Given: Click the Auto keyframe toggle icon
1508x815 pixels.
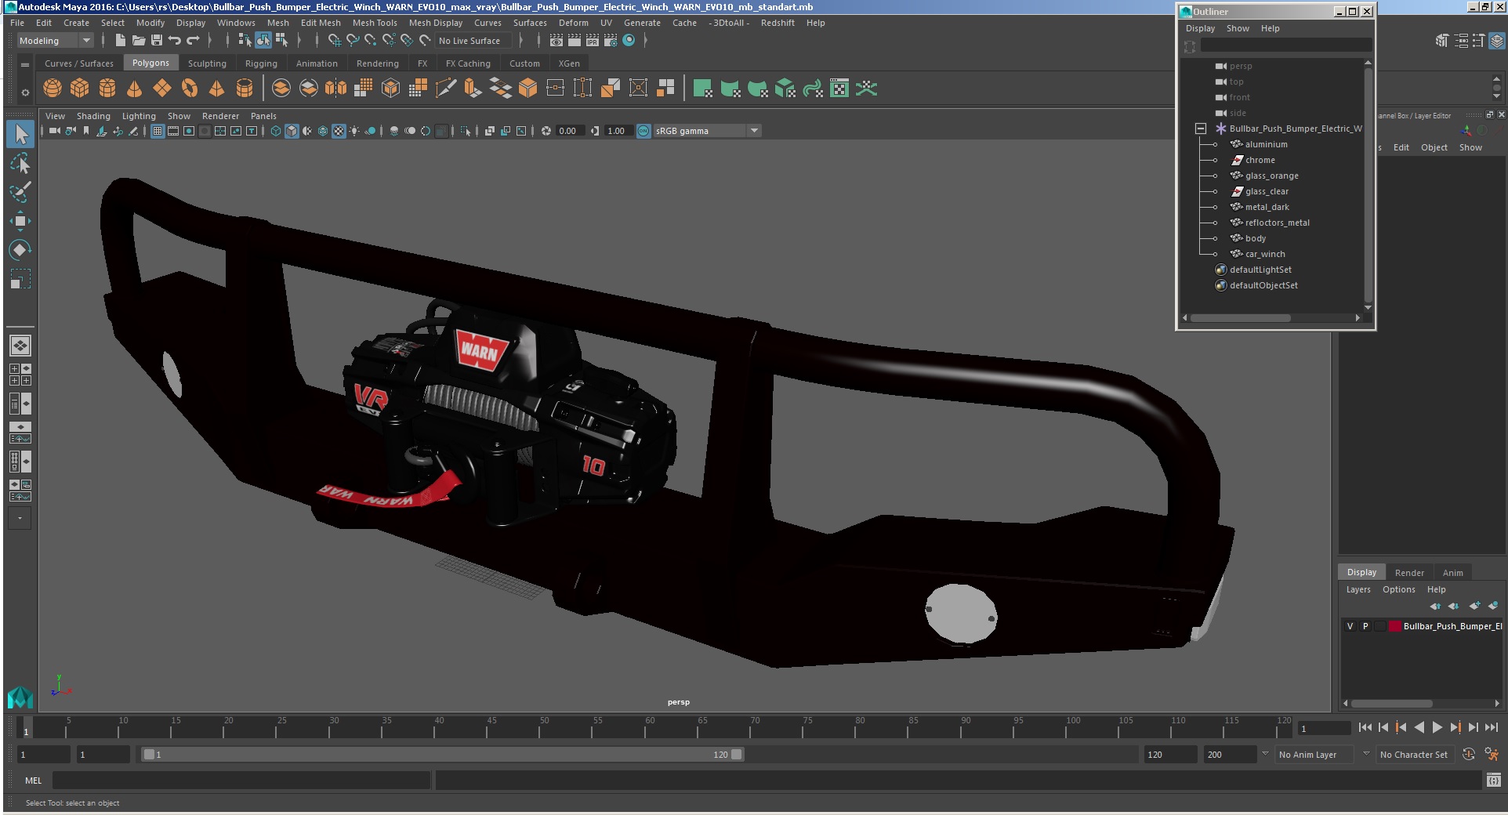Looking at the screenshot, I should coord(1469,754).
